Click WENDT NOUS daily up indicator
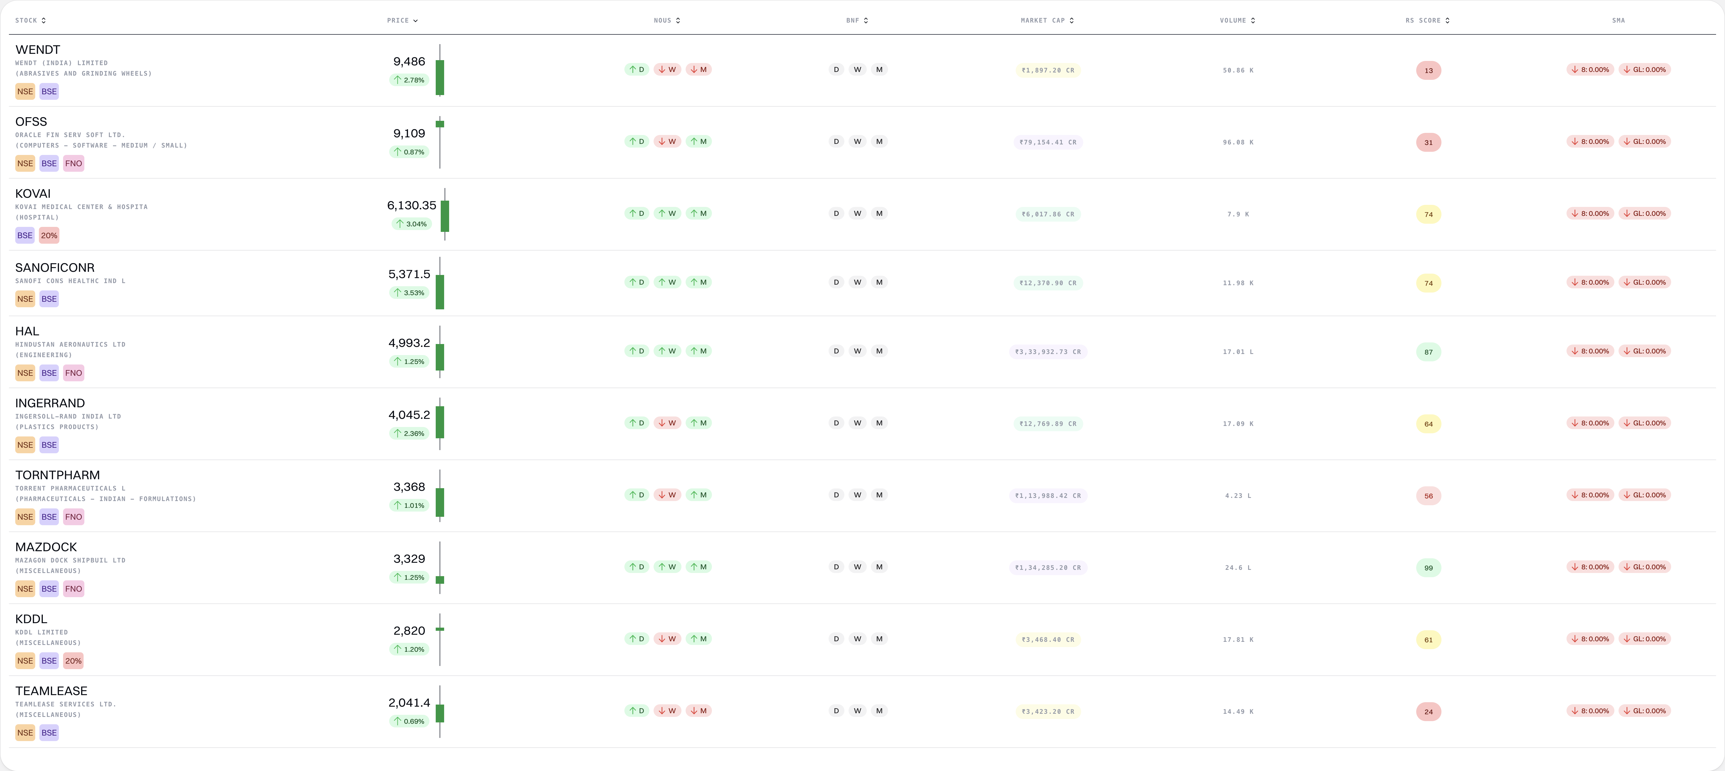This screenshot has width=1725, height=771. 637,70
